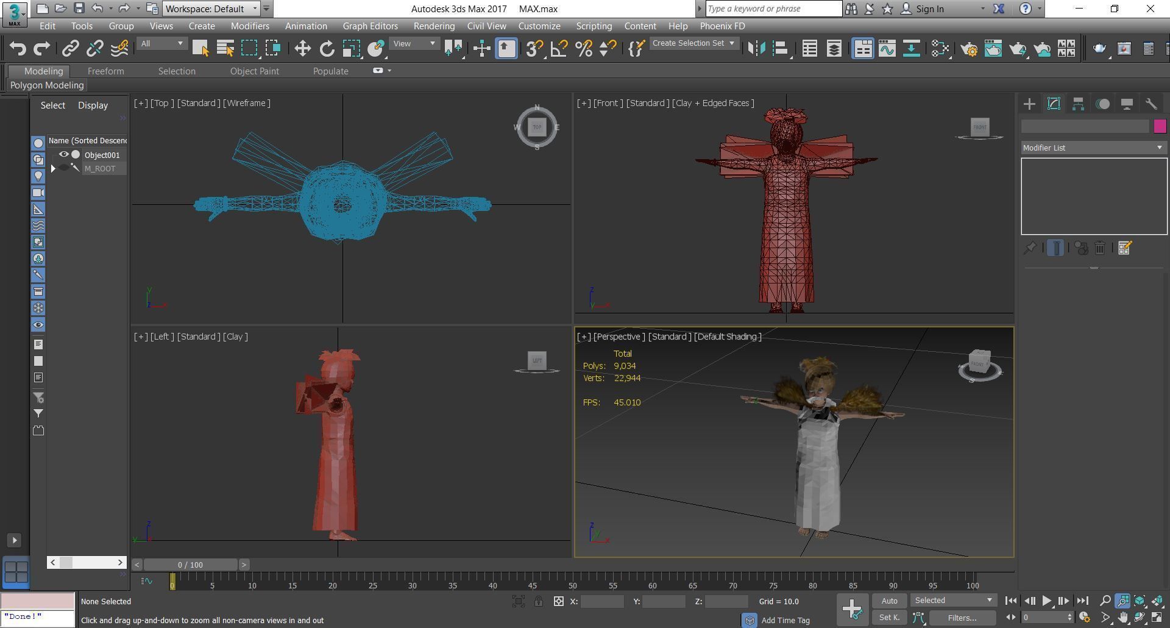Open Curve Editor icon
Screen dimensions: 1170x628
887,49
